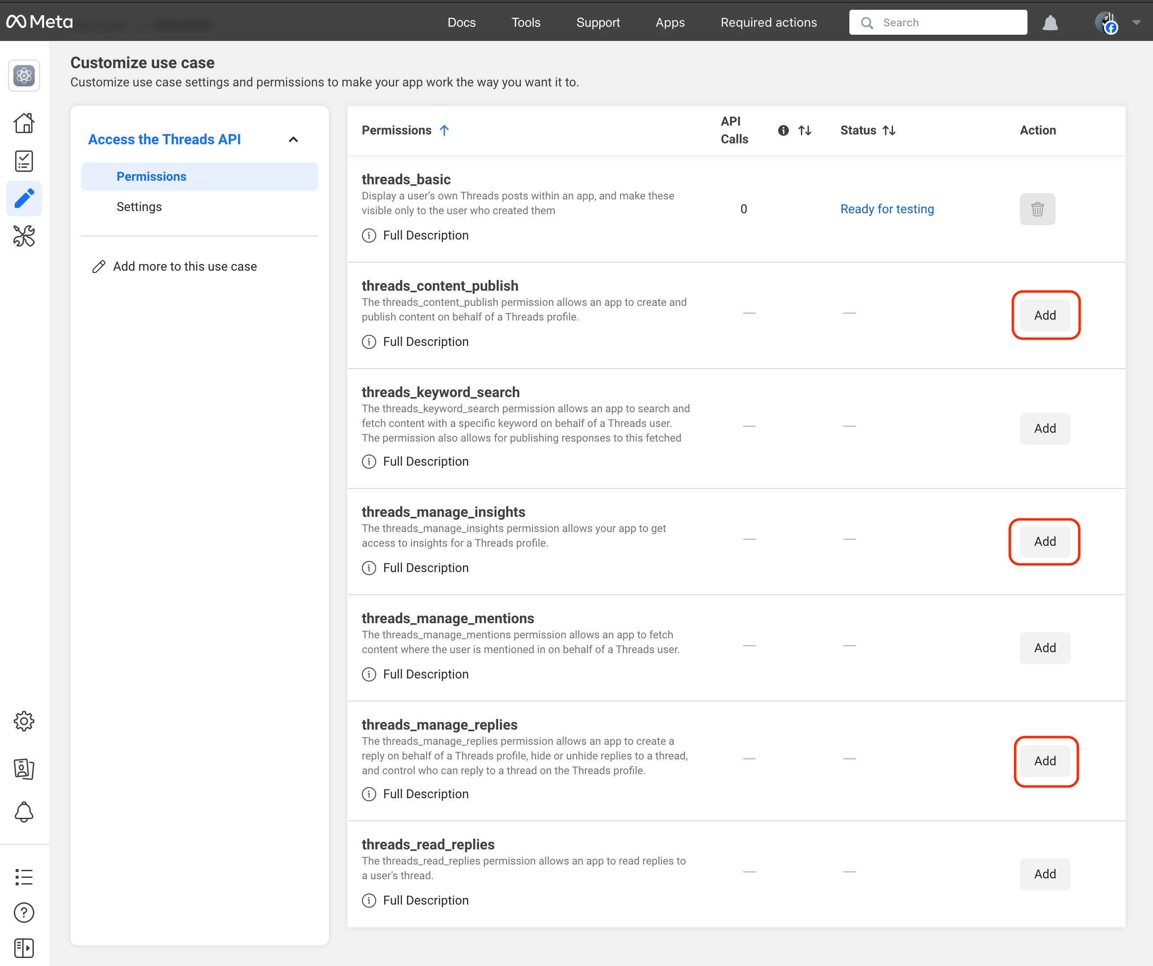Expand threads_manage_mentions Full Description
The width and height of the screenshot is (1153, 966).
click(x=415, y=674)
